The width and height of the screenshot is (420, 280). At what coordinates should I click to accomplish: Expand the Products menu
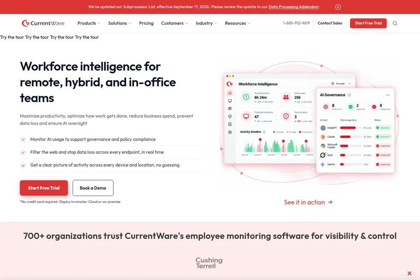tap(89, 23)
